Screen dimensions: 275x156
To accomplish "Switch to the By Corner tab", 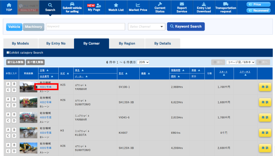I will tap(91, 43).
